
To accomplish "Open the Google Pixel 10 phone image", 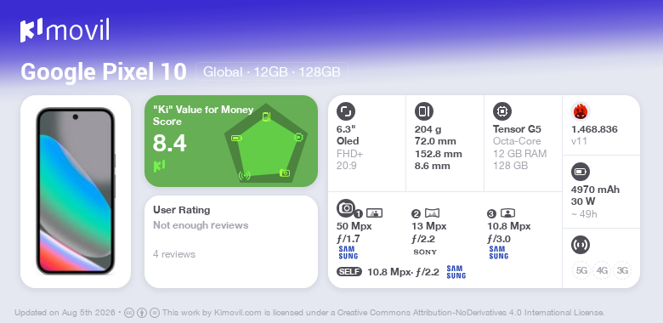I will click(x=76, y=191).
